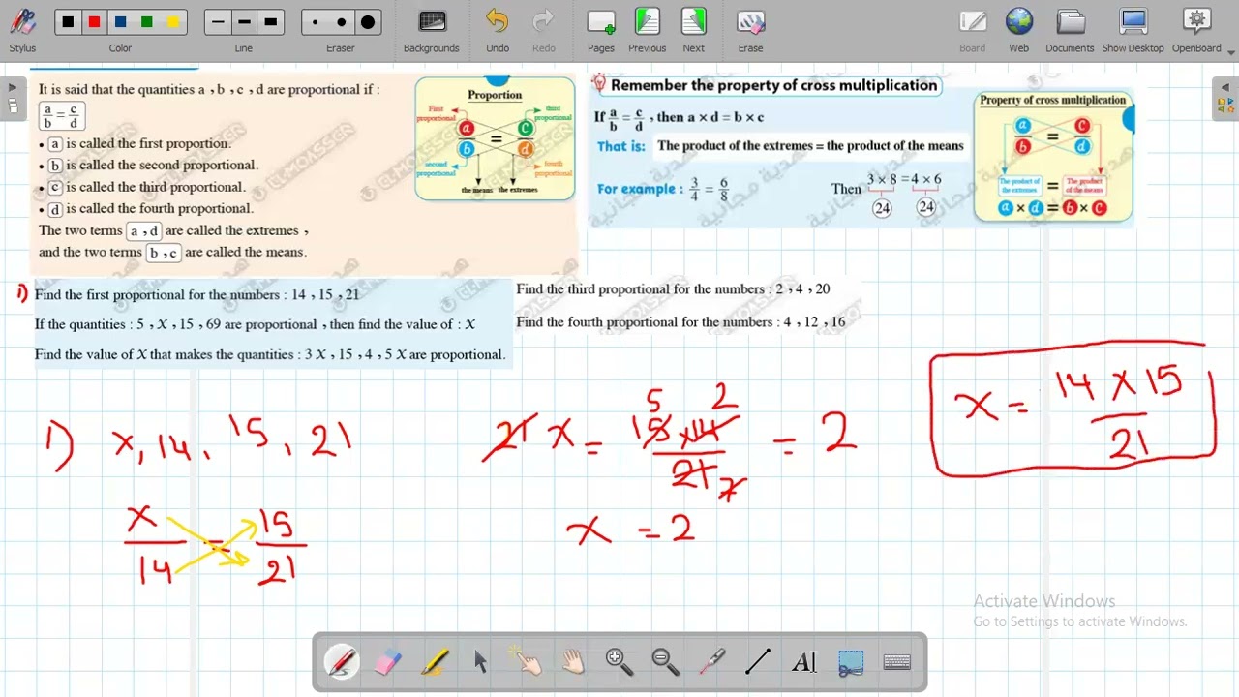Select the Hand scroll page tool
This screenshot has height=697, width=1239.
(x=573, y=662)
